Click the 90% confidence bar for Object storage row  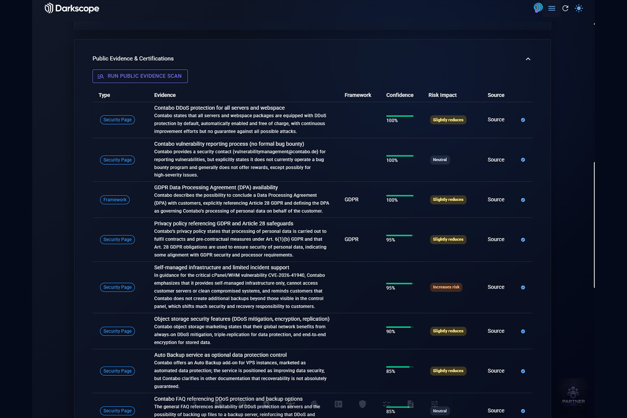400,327
